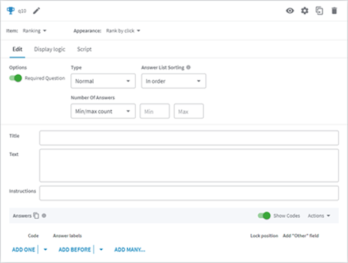The width and height of the screenshot is (348, 263).
Task: Expand the Answer List Sorting dropdown
Action: coord(174,81)
